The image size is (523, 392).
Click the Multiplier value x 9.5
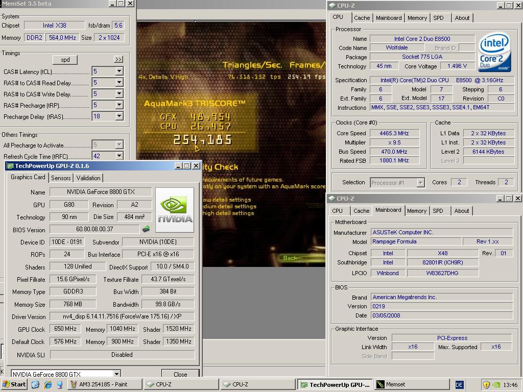point(394,142)
